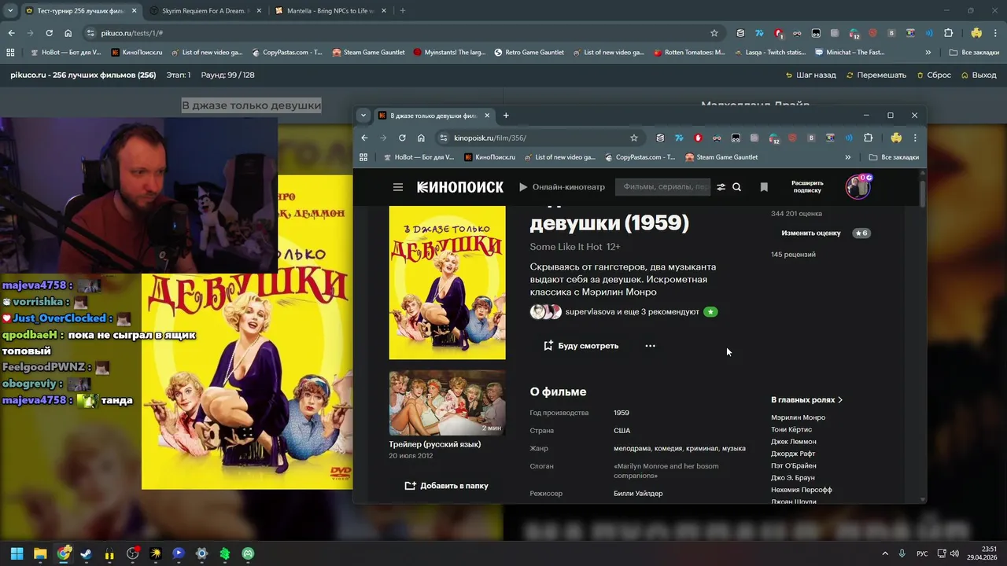Switch the РУС keyboard language indicator
This screenshot has width=1007, height=566.
pyautogui.click(x=922, y=553)
